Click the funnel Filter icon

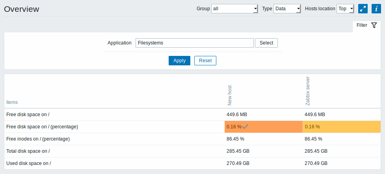click(x=374, y=25)
